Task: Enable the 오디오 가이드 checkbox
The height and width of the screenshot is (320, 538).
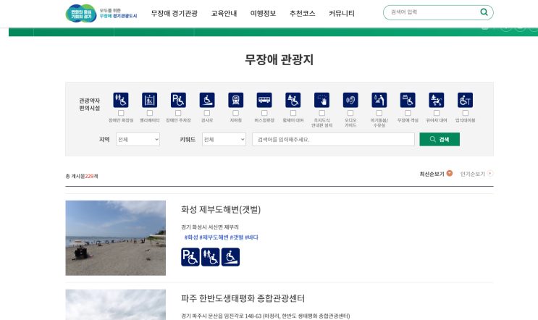Action: click(x=350, y=113)
